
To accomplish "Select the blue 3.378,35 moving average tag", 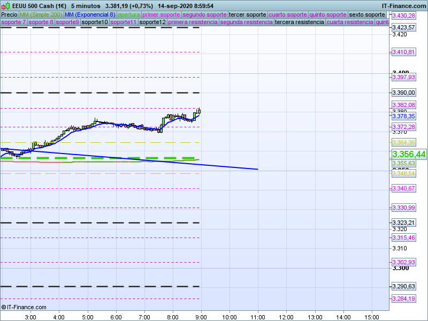I will [x=403, y=116].
